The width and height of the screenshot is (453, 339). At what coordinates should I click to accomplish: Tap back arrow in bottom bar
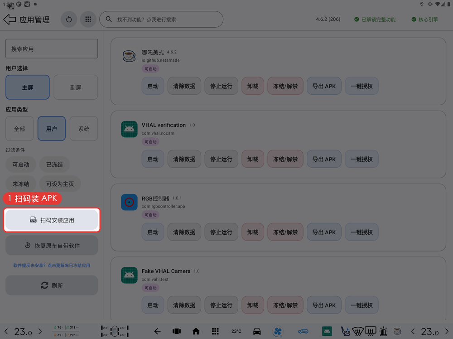pyautogui.click(x=157, y=331)
